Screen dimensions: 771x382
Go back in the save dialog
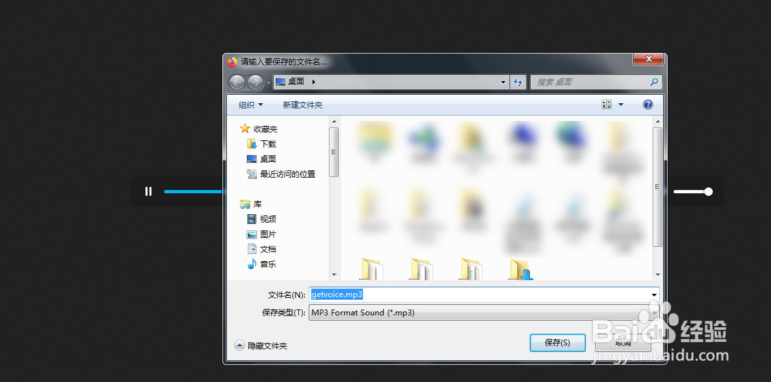click(x=237, y=82)
